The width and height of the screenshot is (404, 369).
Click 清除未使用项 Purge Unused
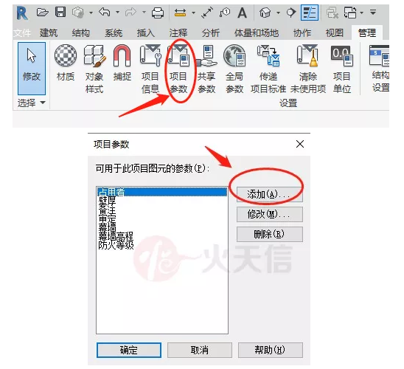[x=308, y=69]
